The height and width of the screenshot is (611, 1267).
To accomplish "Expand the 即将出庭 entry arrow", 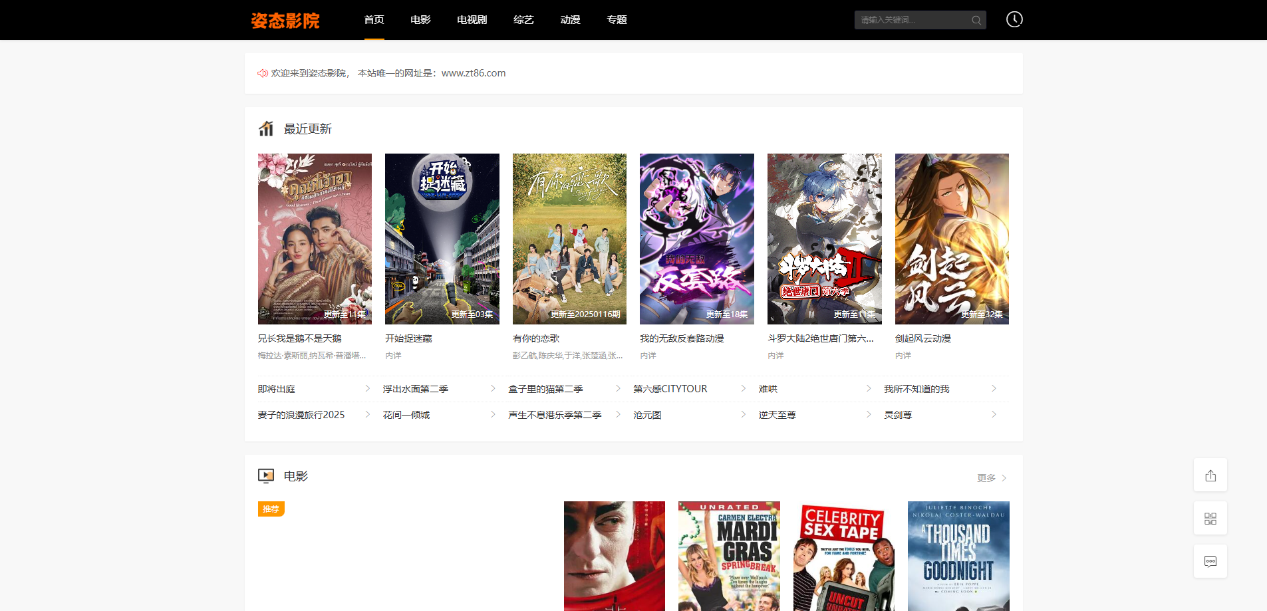I will 367,388.
